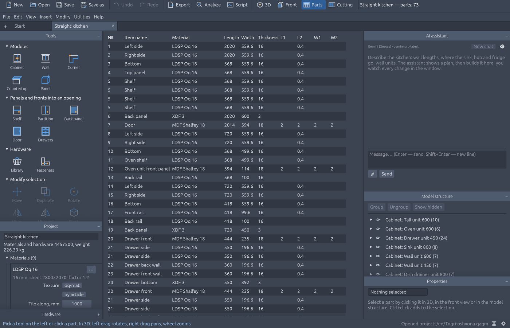The image size is (510, 328).
Task: Collapse the Hardware tools section
Action: [7, 149]
